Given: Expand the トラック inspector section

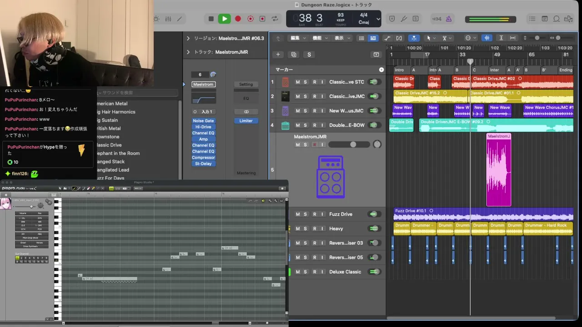Looking at the screenshot, I should (188, 52).
